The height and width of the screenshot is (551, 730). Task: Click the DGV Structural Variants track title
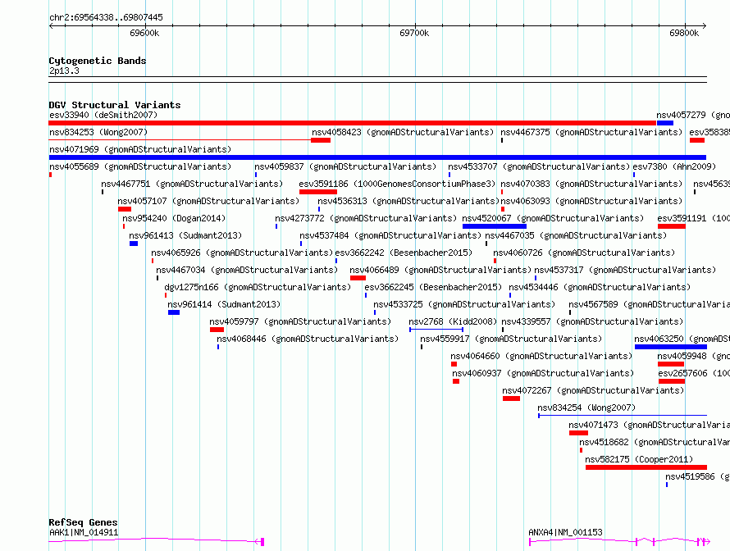[115, 105]
